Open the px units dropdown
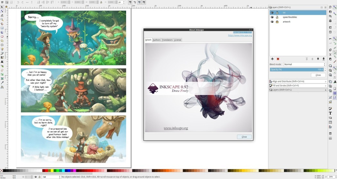 click(x=122, y=2)
